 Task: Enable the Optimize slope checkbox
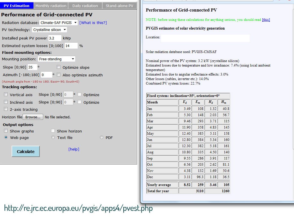coord(59,67)
